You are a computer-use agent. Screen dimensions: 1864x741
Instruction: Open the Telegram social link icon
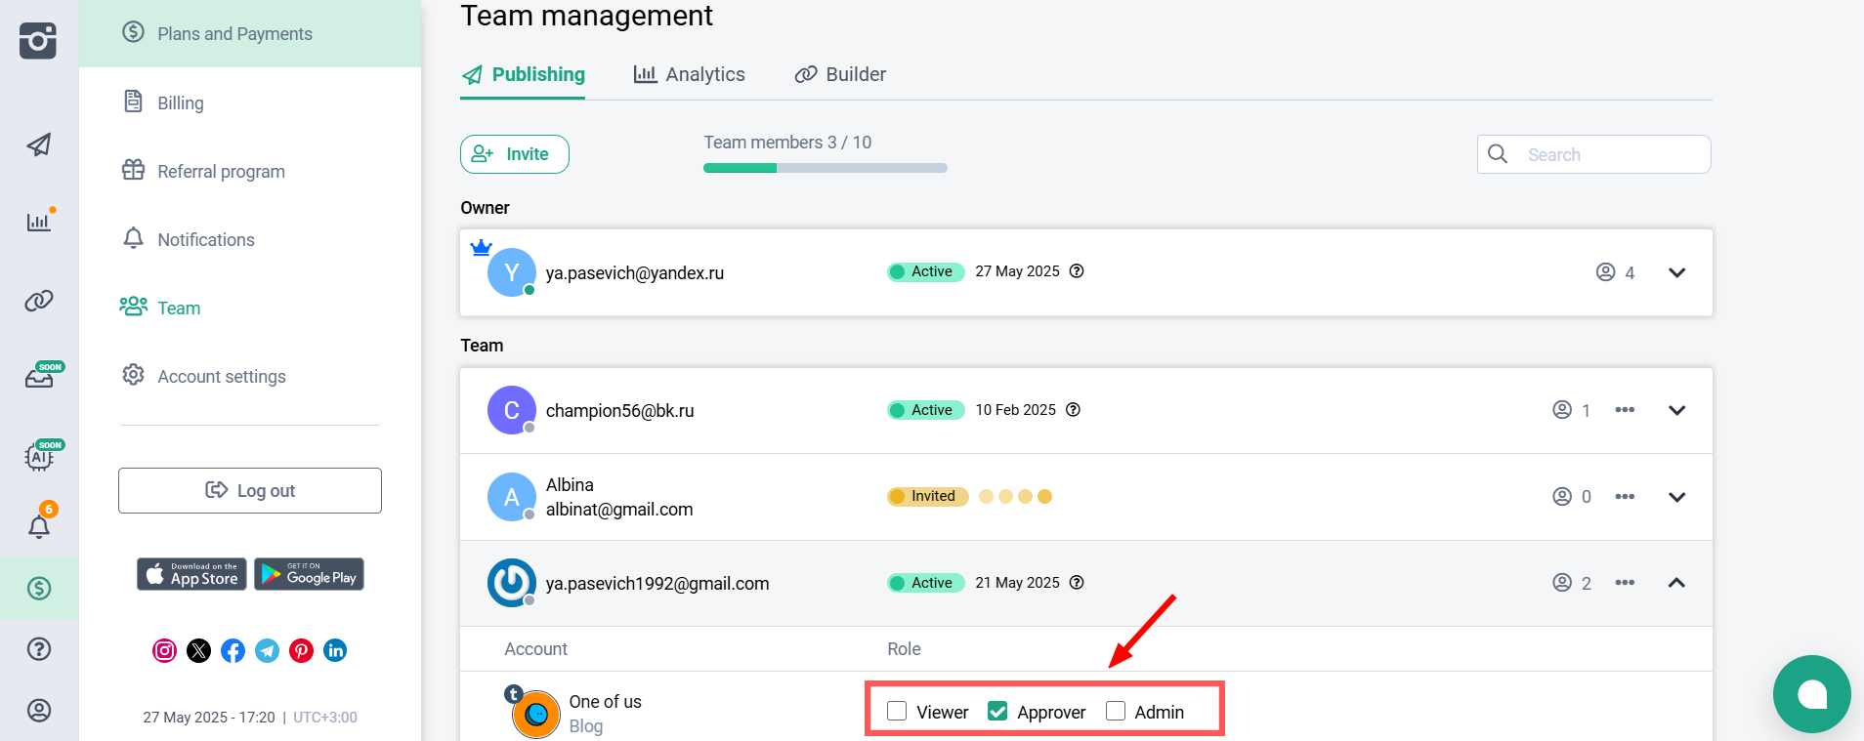click(x=267, y=650)
